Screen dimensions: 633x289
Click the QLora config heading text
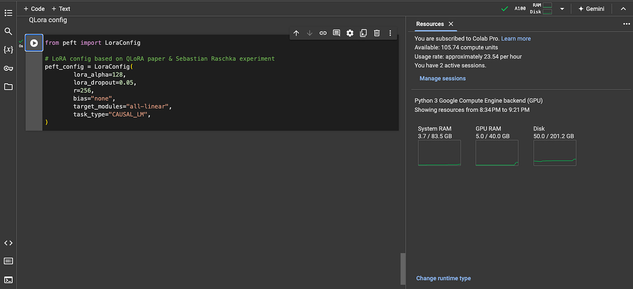tap(48, 20)
